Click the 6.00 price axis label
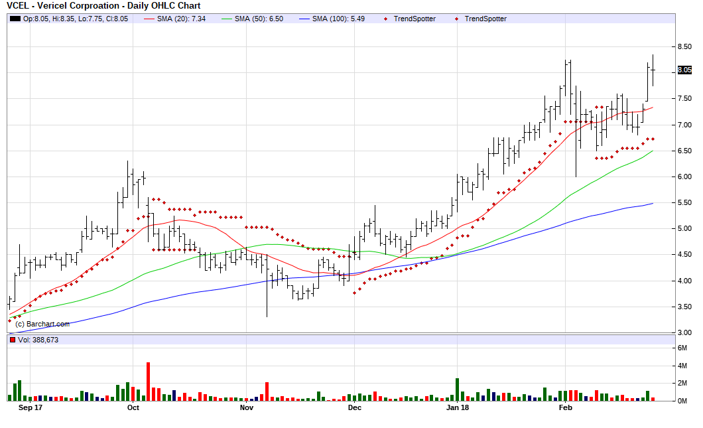Screen dimensions: 703x428 point(684,177)
